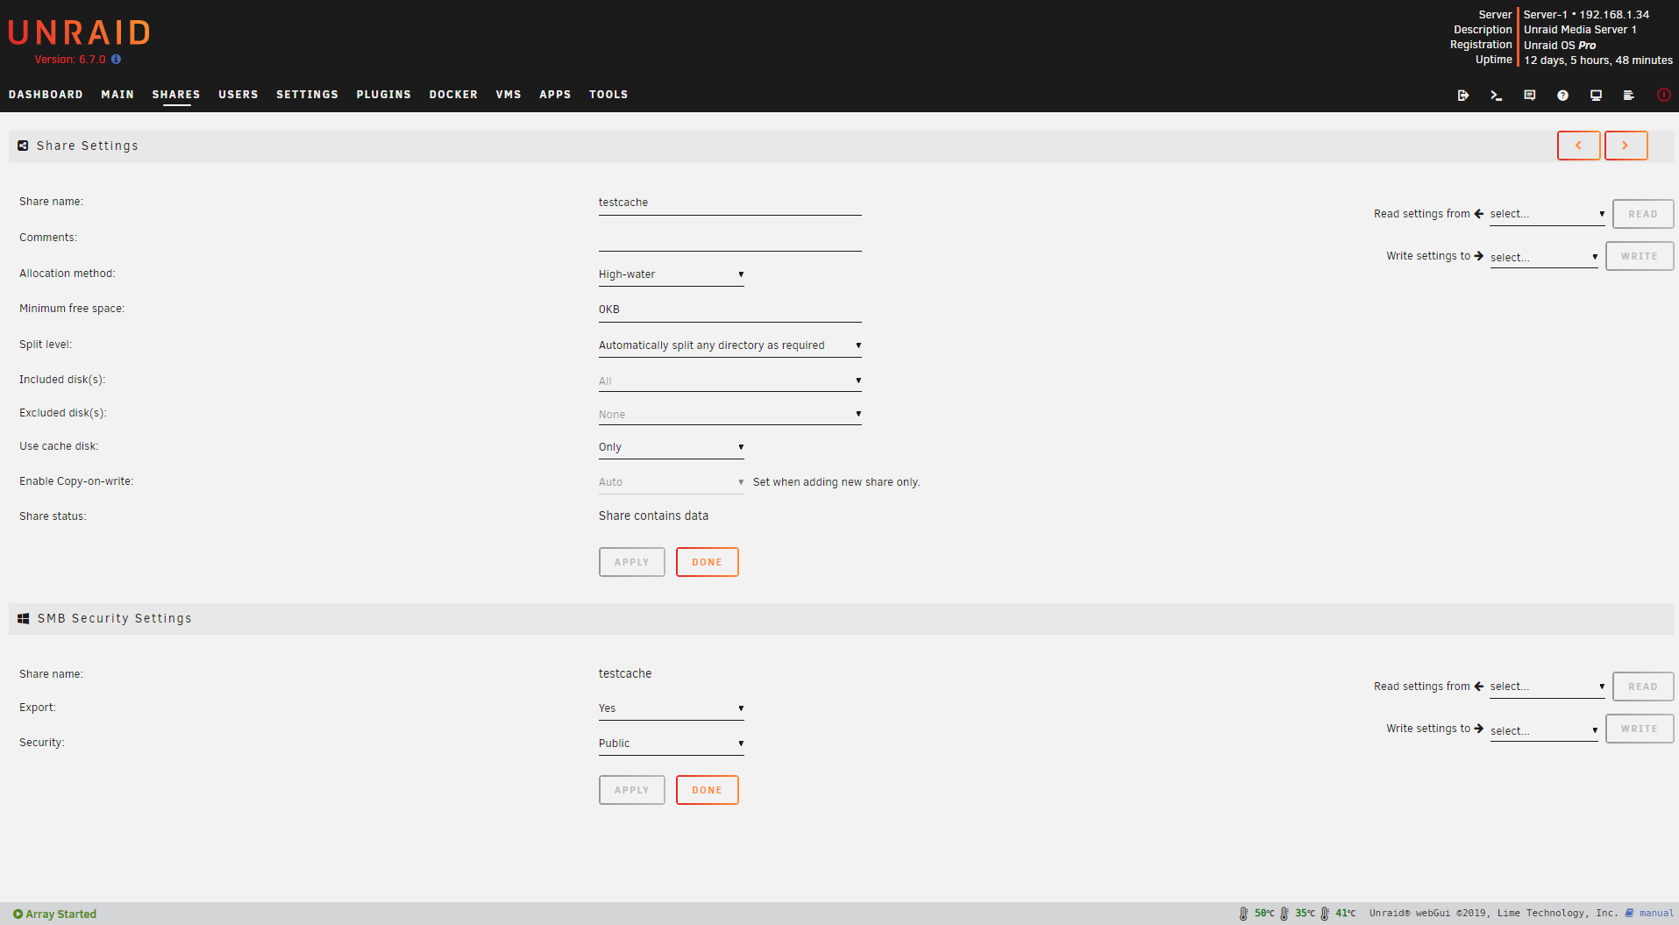Screen dimensions: 1679x925
Task: Click the APPLY button in Share Settings
Action: [631, 561]
